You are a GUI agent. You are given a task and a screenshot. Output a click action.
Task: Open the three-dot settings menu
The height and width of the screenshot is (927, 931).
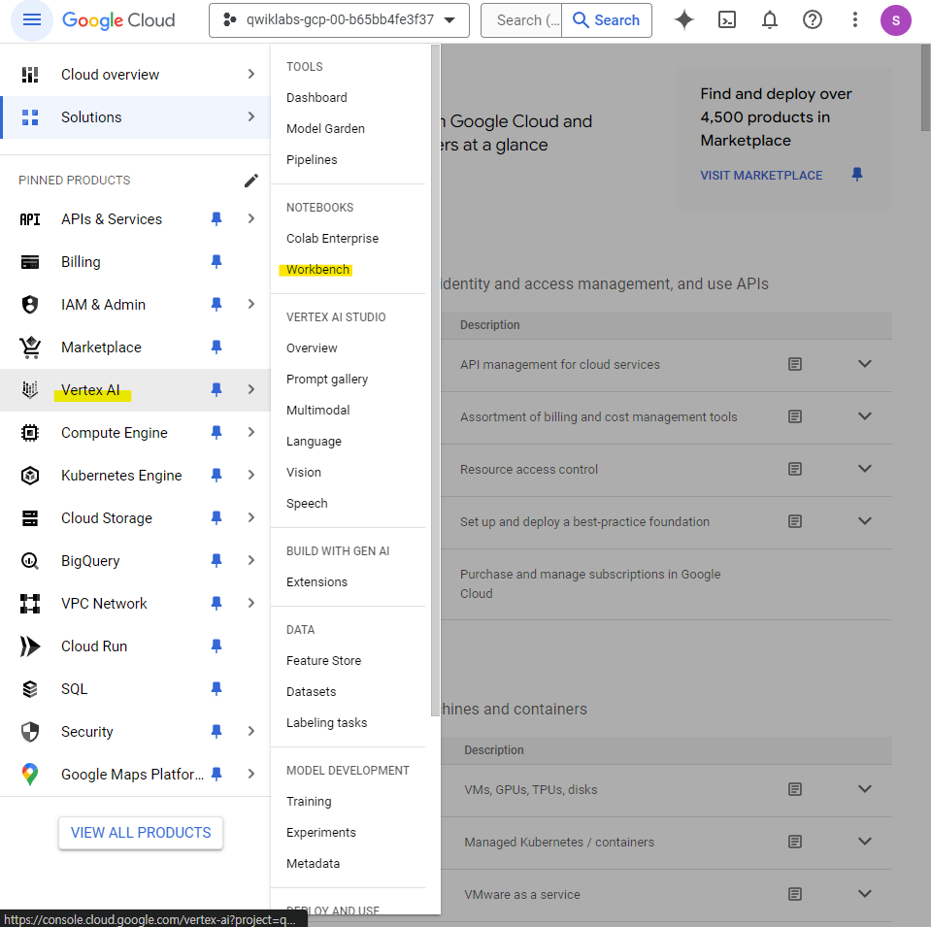pyautogui.click(x=855, y=20)
